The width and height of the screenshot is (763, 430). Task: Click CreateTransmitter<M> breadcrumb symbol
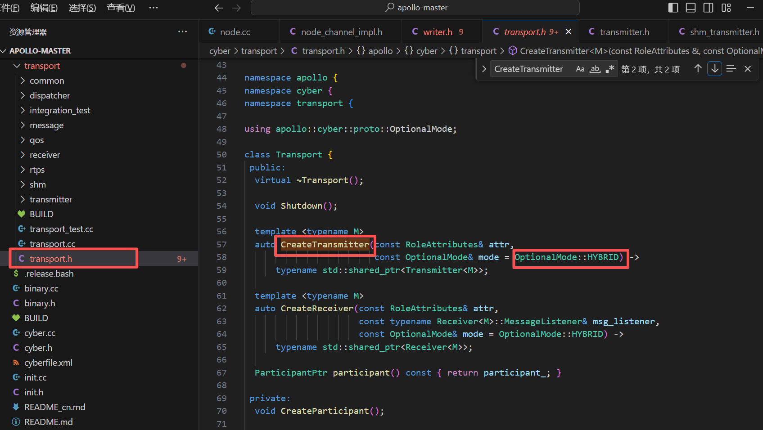(x=635, y=51)
